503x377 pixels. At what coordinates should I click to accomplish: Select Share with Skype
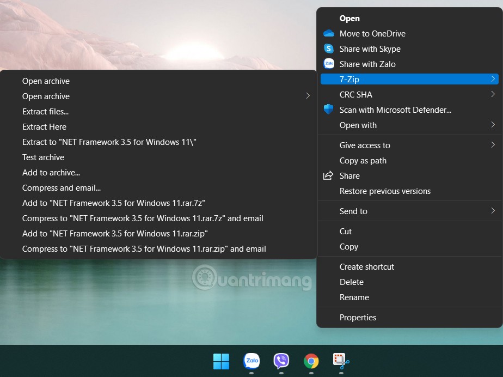tap(409, 49)
